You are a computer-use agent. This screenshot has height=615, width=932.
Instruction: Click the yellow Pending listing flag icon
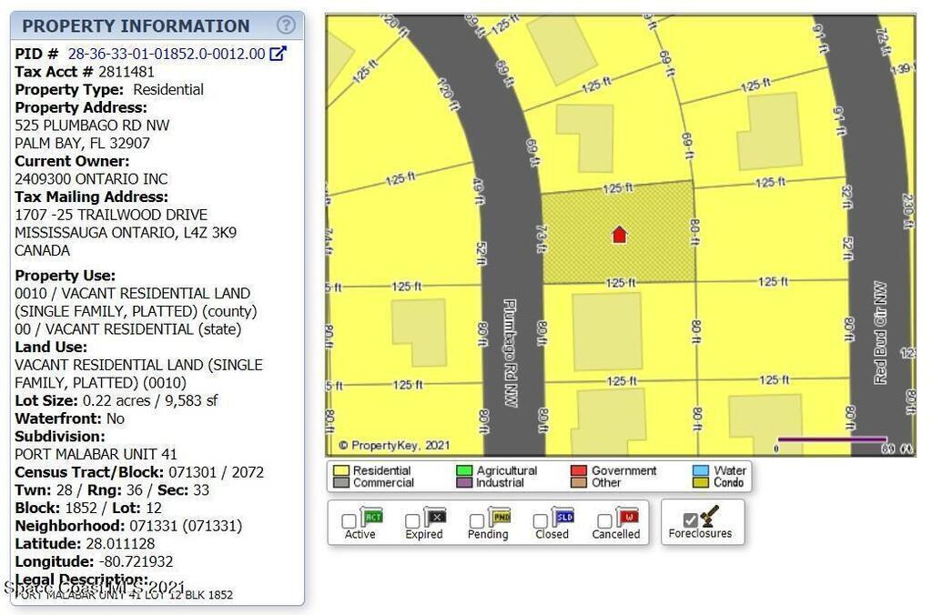point(500,518)
